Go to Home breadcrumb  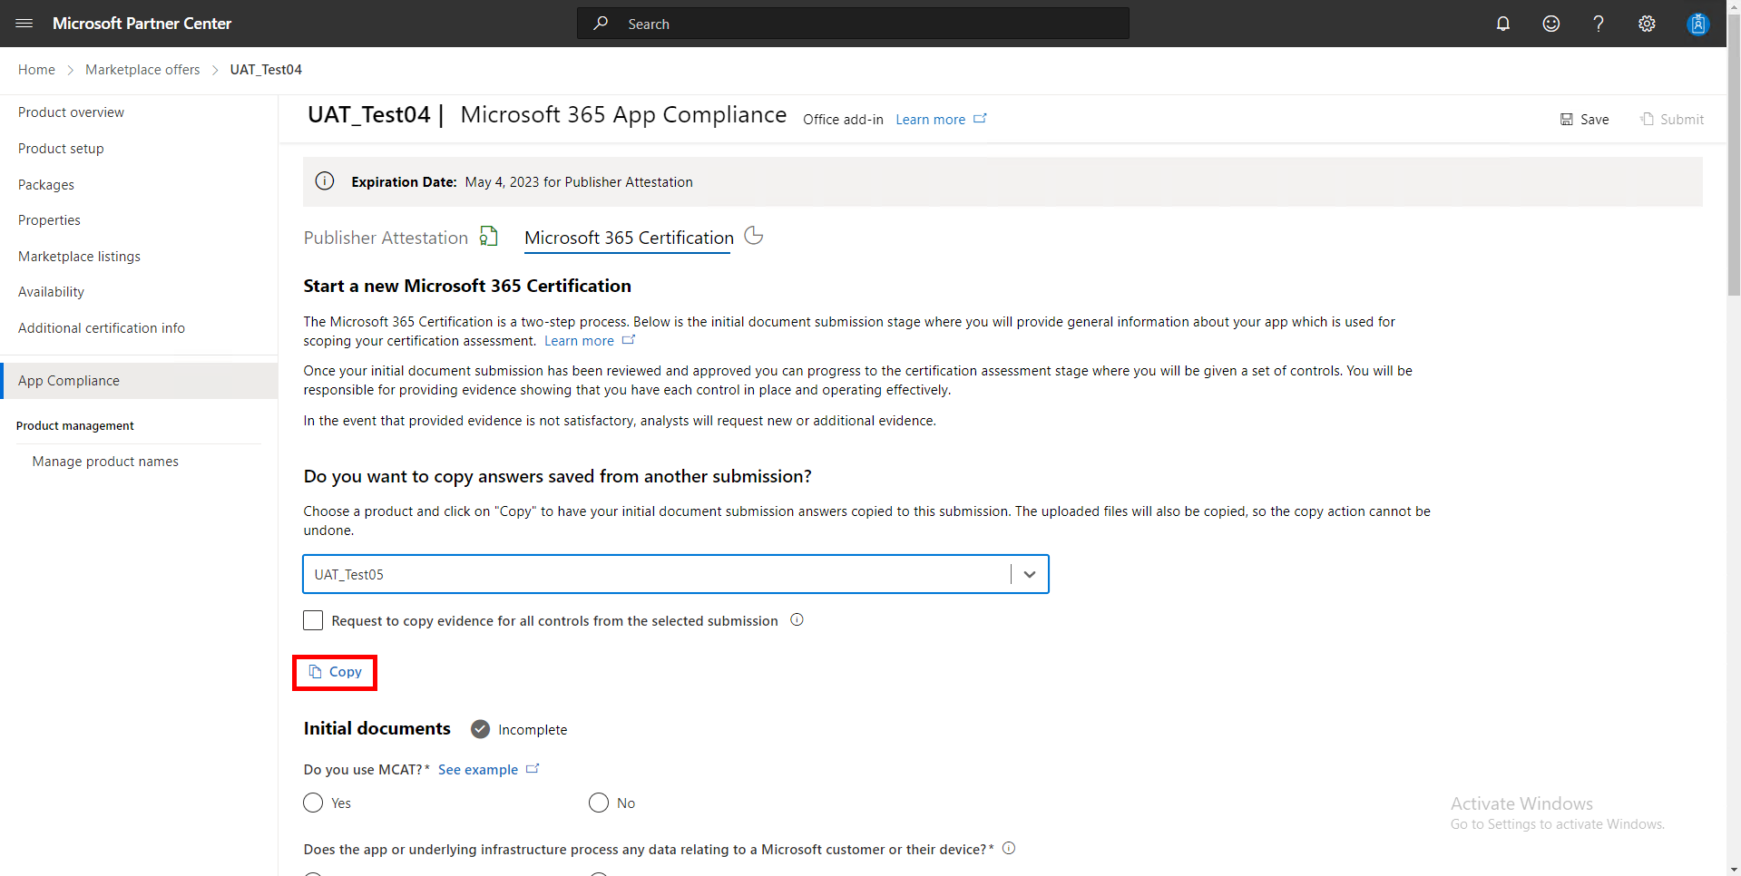click(x=36, y=70)
